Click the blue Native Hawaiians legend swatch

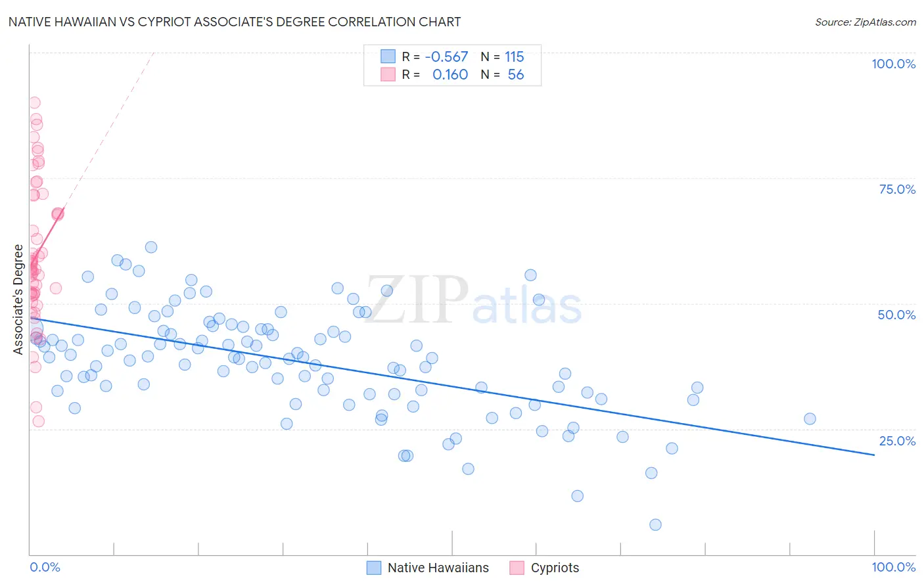tap(374, 568)
